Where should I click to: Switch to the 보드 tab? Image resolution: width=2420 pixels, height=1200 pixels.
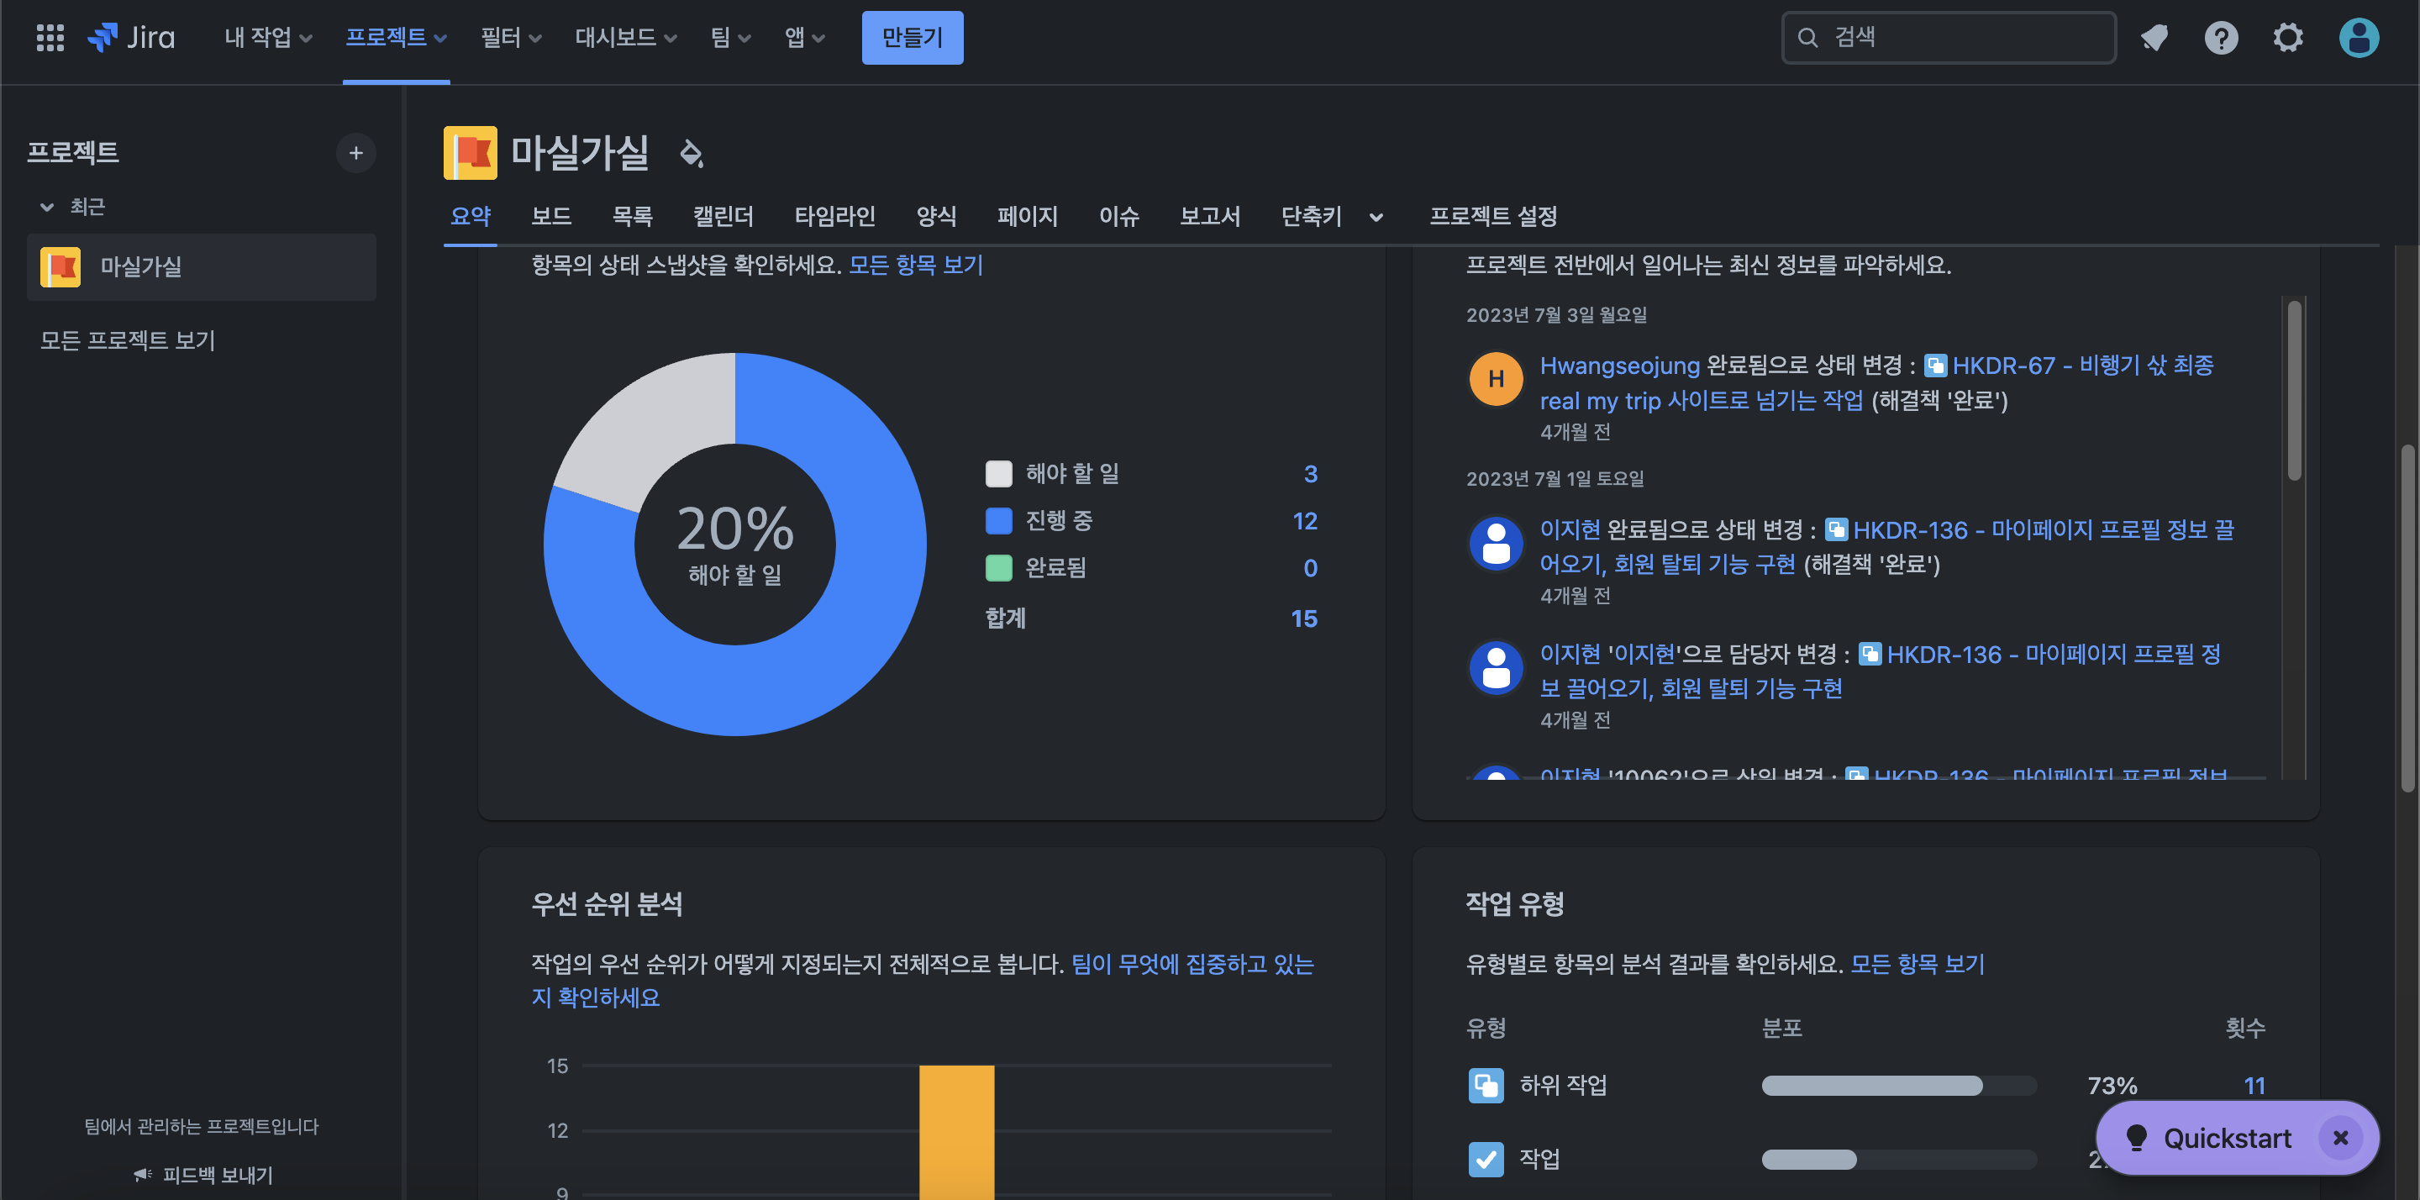[x=550, y=216]
